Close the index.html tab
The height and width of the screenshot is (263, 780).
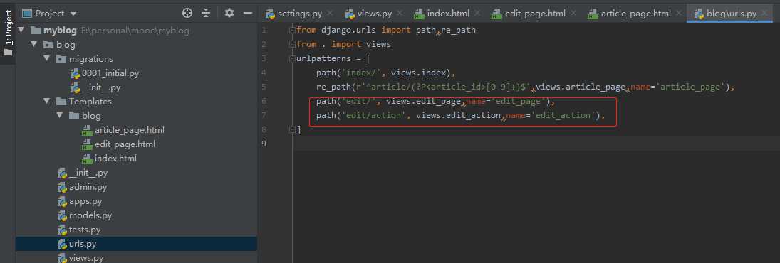click(477, 14)
